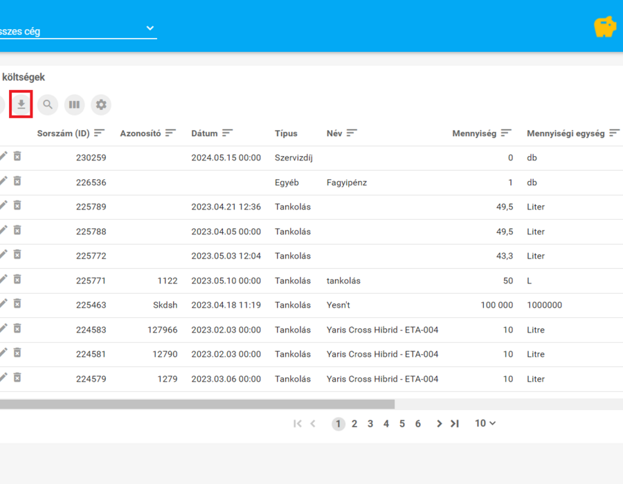Click the yellow piggy bank icon

click(605, 27)
